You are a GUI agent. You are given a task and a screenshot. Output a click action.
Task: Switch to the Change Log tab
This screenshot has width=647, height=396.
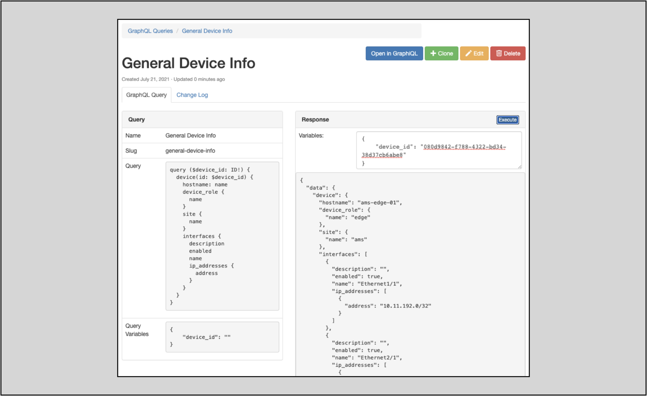point(192,95)
